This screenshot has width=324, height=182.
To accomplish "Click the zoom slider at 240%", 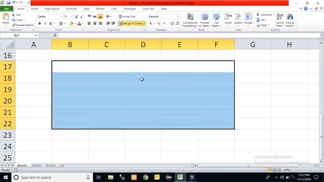I will 312,170.
